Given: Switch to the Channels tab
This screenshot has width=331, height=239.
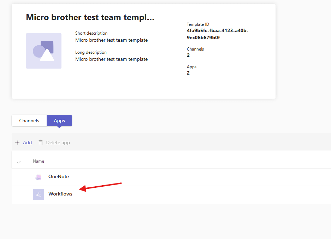Looking at the screenshot, I should (29, 121).
